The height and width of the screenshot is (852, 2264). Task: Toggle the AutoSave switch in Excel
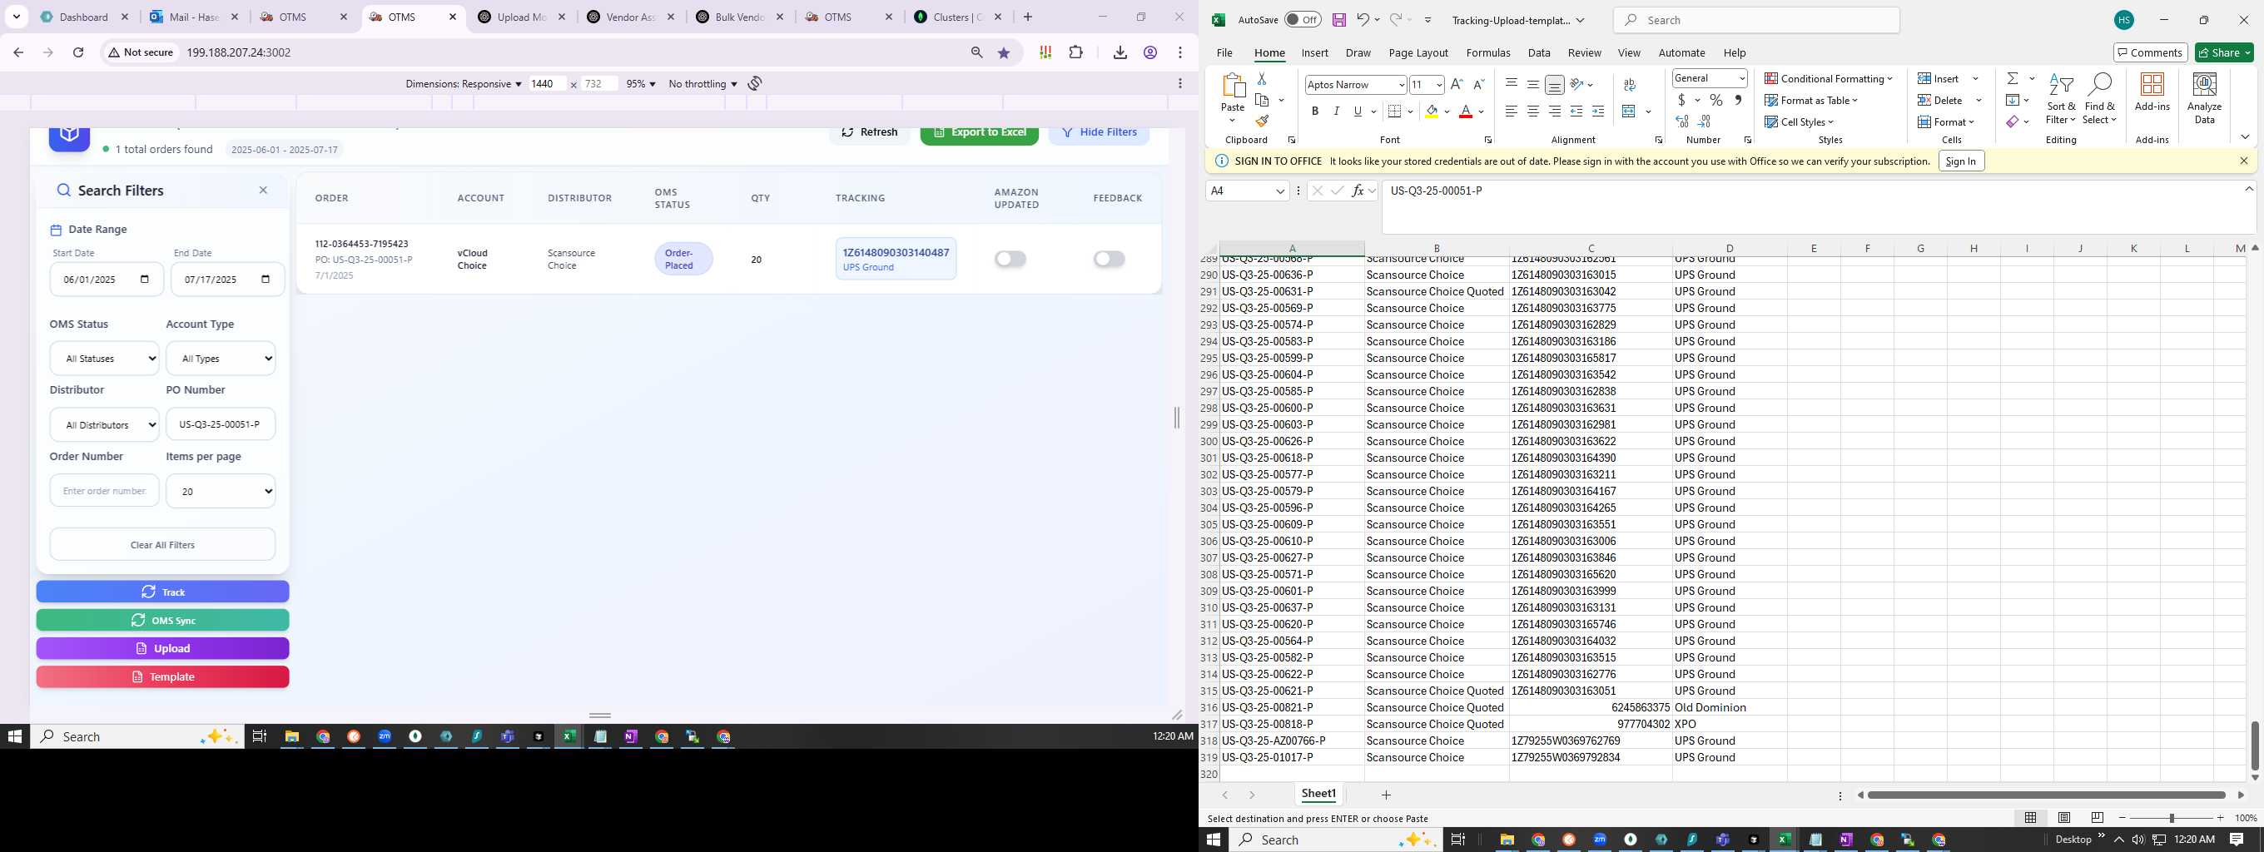[x=1303, y=20]
